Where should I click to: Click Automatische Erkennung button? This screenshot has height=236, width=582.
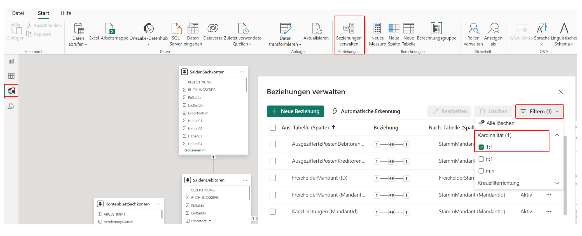366,111
